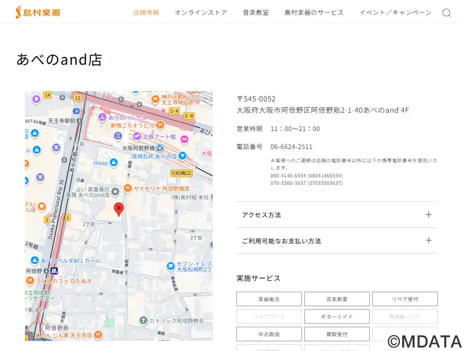469x351 pixels.
Task: Click the 中古取扱 service button
Action: [269, 334]
